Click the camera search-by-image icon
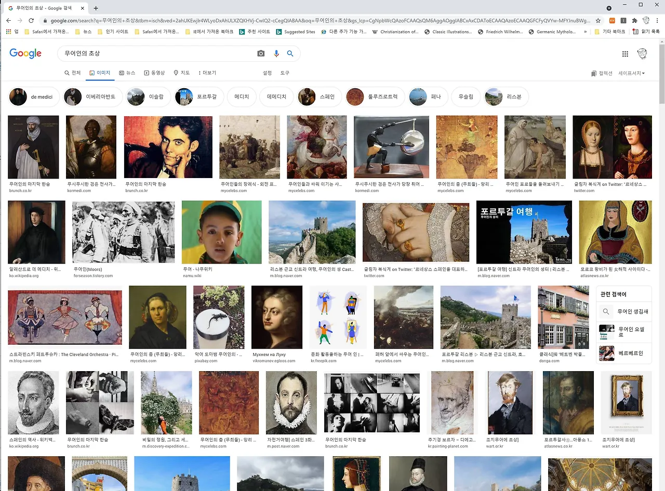This screenshot has height=491, width=665. (261, 53)
